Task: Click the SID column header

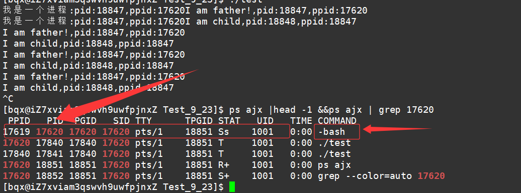Action: pyautogui.click(x=121, y=120)
